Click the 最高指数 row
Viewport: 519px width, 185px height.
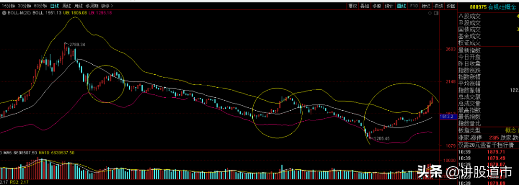(x=488, y=110)
